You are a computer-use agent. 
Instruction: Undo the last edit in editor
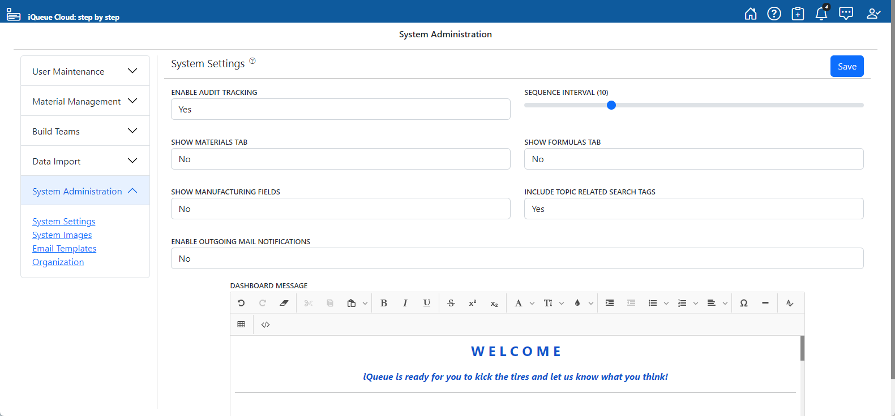pos(241,303)
